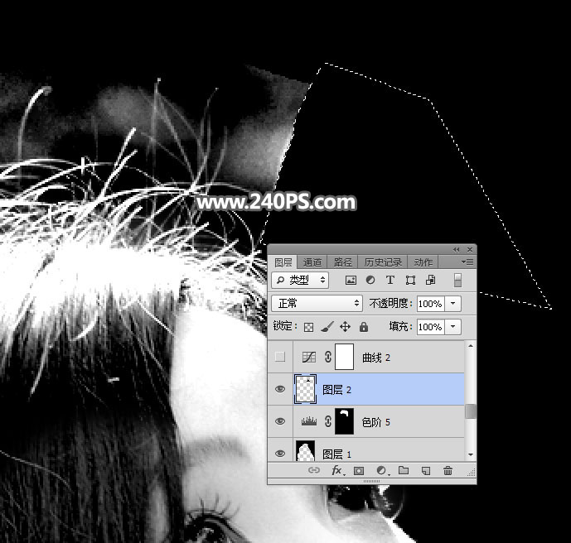Lock image pixels with brush icon
The image size is (571, 543).
tap(327, 327)
